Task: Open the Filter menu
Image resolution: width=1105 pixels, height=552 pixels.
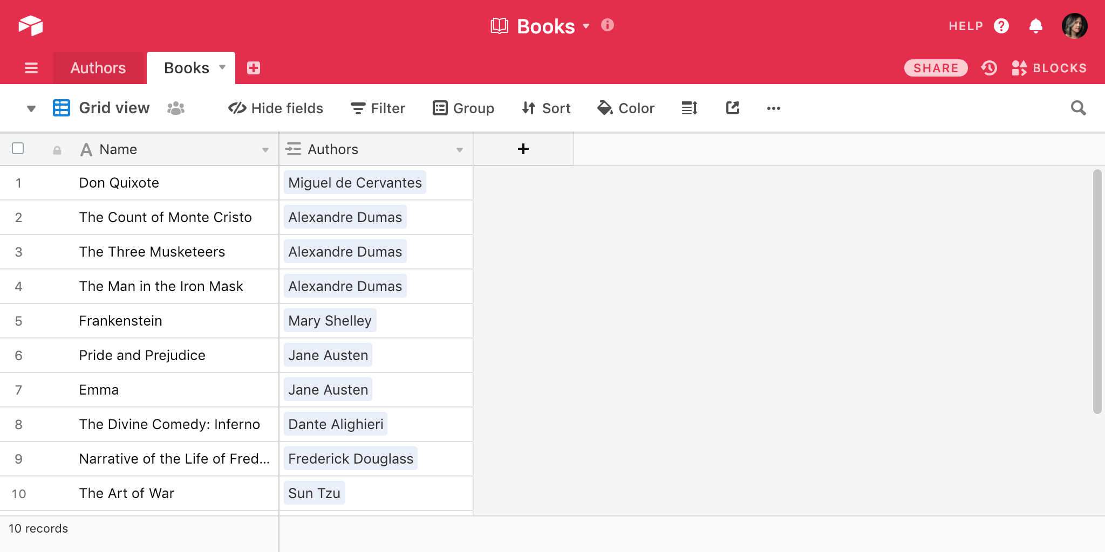Action: [x=378, y=108]
